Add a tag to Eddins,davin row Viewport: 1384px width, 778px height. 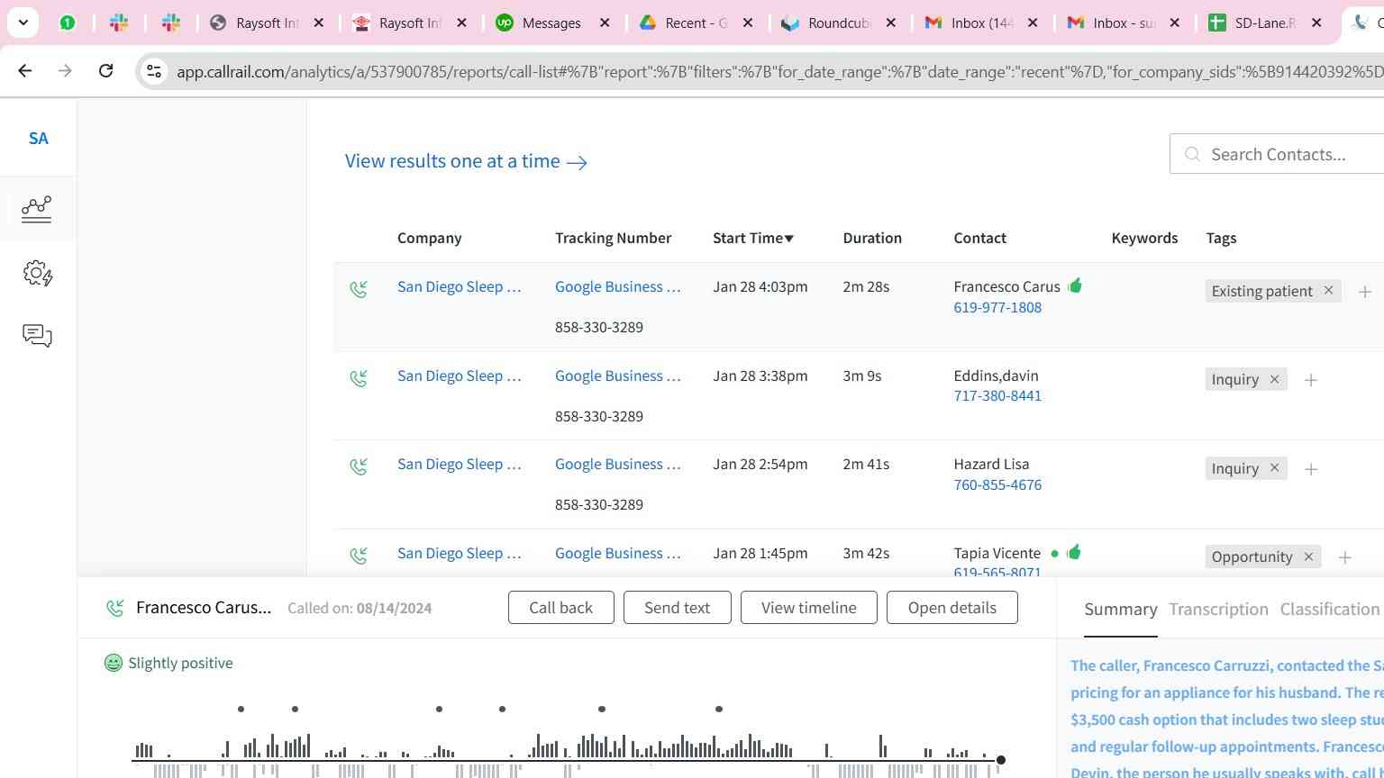[1311, 381]
